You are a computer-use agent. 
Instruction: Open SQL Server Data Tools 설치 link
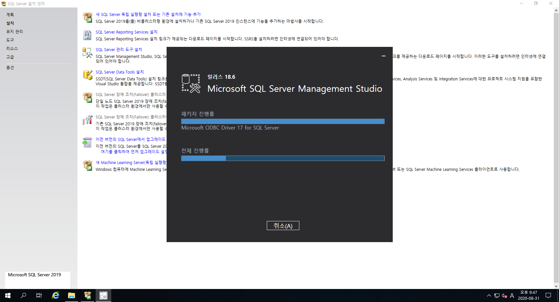pos(119,72)
